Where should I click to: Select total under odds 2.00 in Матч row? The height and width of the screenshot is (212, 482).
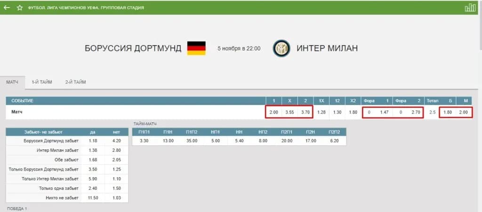pyautogui.click(x=464, y=112)
